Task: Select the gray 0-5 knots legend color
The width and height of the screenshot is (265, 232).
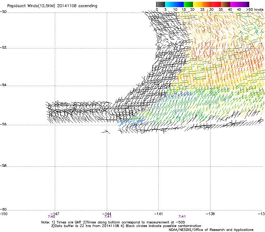Action: (x=160, y=4)
